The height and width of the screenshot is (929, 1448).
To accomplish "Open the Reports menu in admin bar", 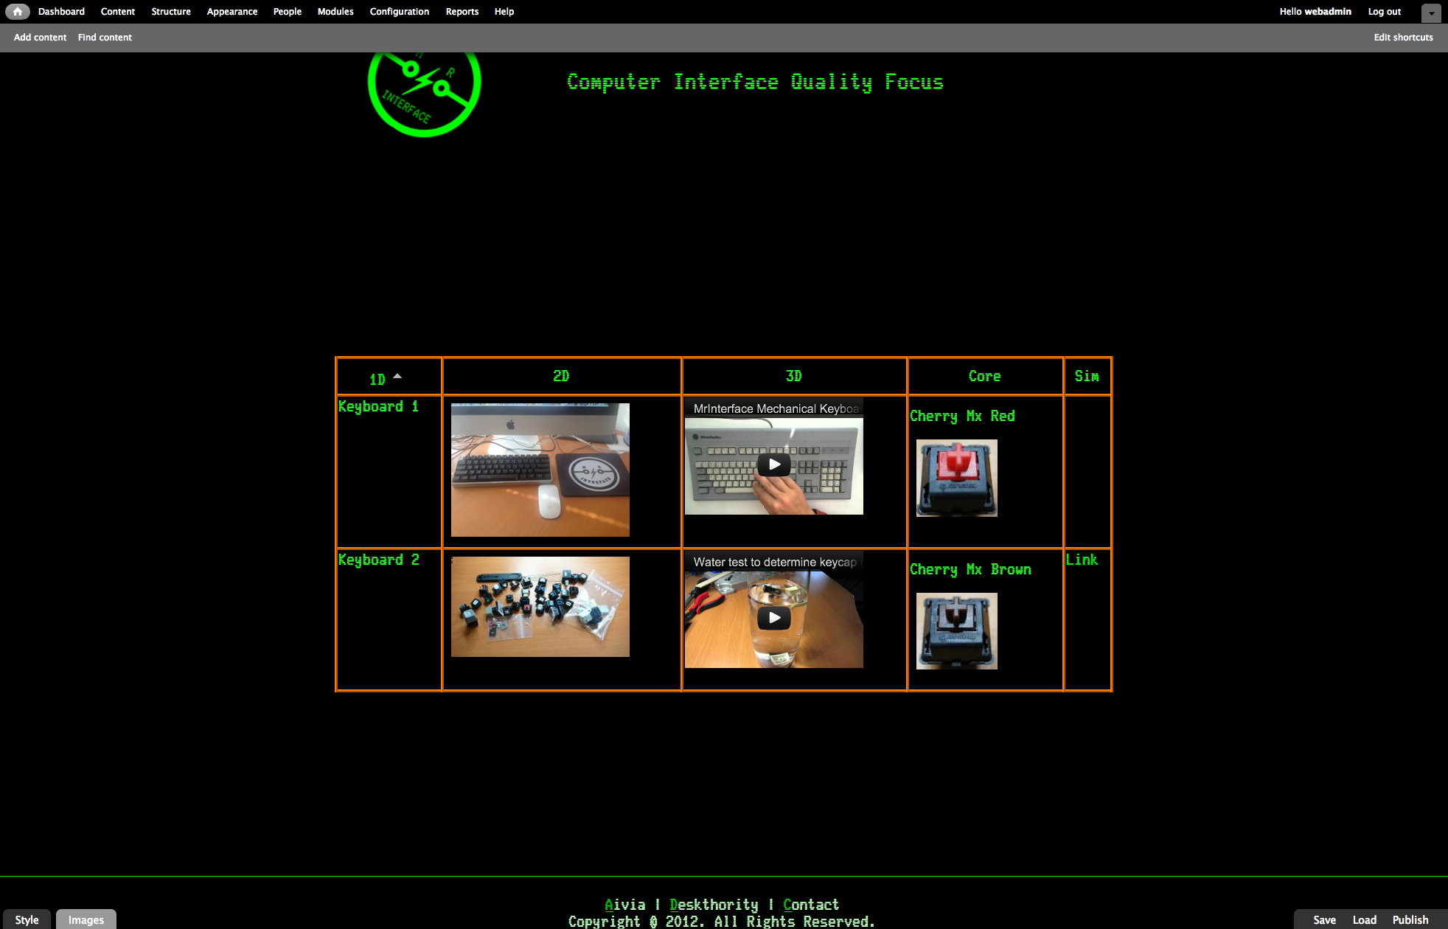I will [x=462, y=11].
